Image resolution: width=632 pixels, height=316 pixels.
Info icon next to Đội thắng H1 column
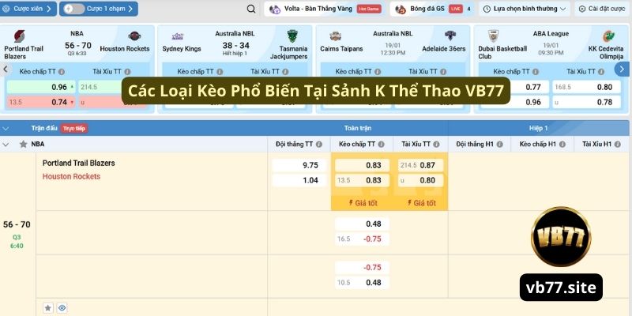click(x=500, y=145)
